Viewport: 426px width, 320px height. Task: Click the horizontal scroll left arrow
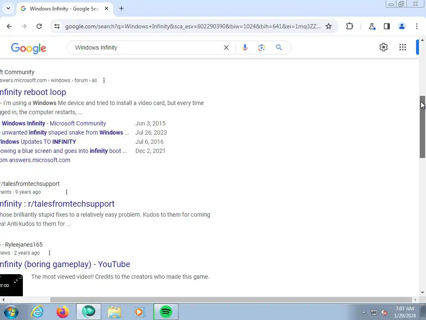click(3, 300)
